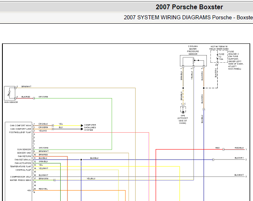Select 'CENTRAL FLAP' pin label
Screen dimensions: 253x201
click(x=23, y=170)
